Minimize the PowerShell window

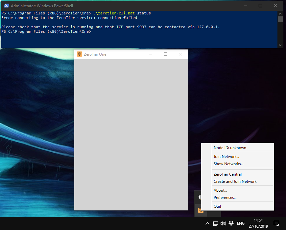click(x=246, y=6)
